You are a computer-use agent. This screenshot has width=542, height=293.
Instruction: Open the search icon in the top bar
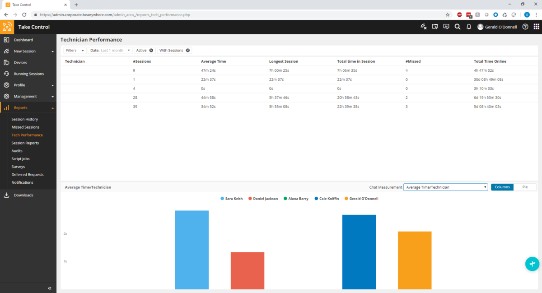point(457,27)
